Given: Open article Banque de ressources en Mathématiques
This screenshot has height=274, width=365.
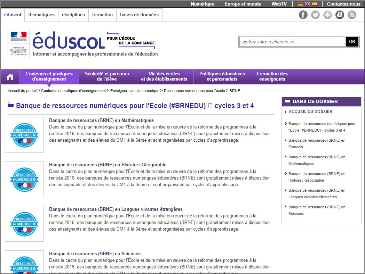Looking at the screenshot, I should [x=101, y=121].
